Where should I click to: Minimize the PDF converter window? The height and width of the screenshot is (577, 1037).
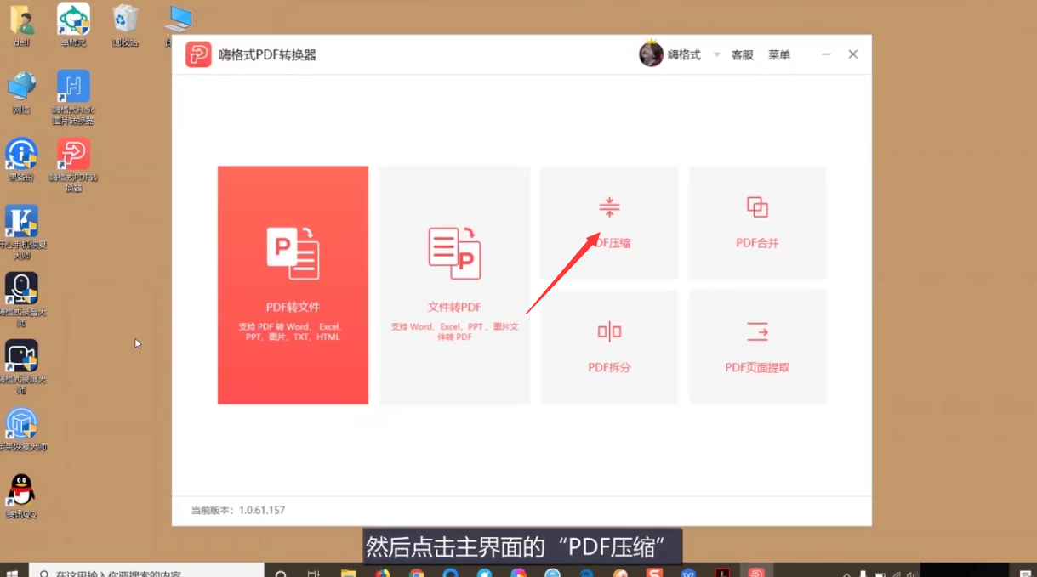826,54
